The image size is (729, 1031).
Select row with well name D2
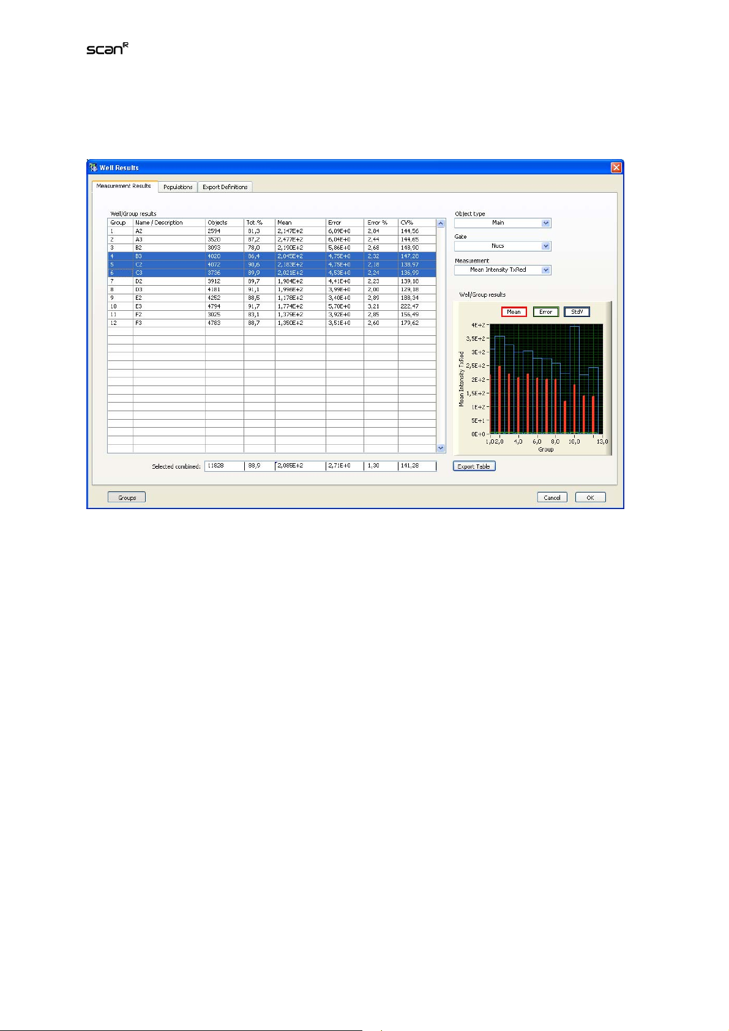272,281
